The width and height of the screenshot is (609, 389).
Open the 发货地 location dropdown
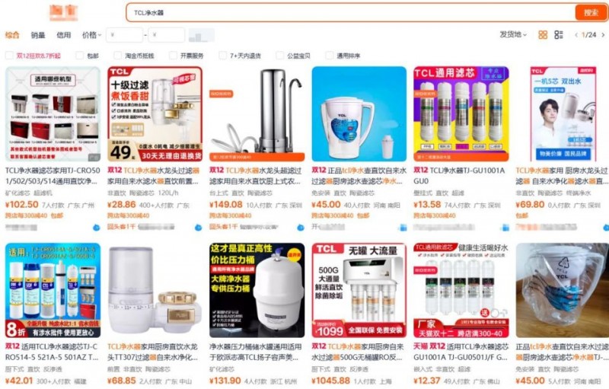pos(513,34)
